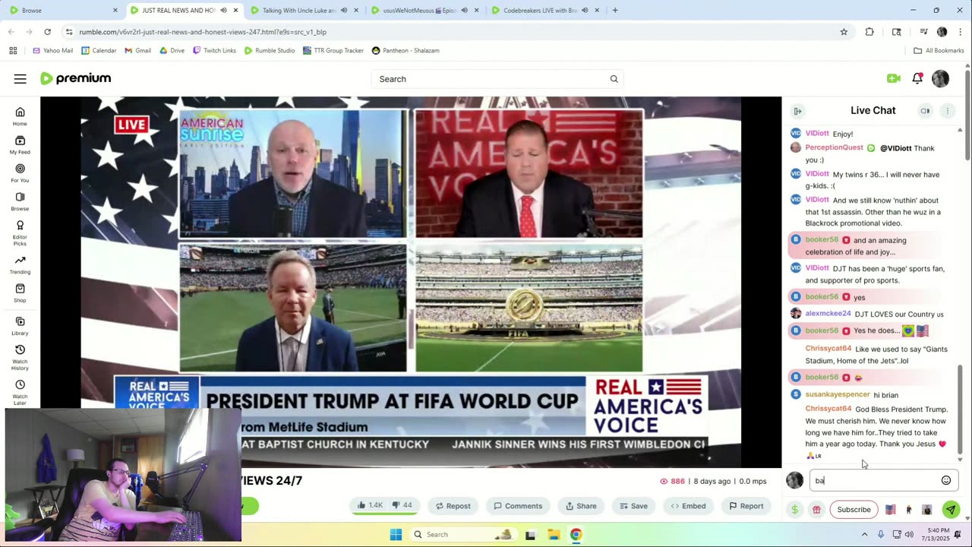Open File Explorer from the taskbar

(554, 534)
